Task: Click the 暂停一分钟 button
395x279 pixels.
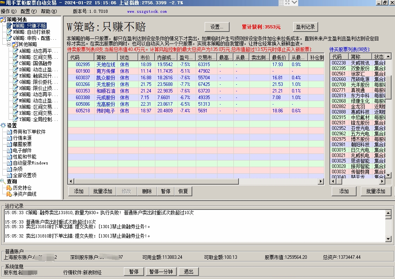Action: pos(161,272)
